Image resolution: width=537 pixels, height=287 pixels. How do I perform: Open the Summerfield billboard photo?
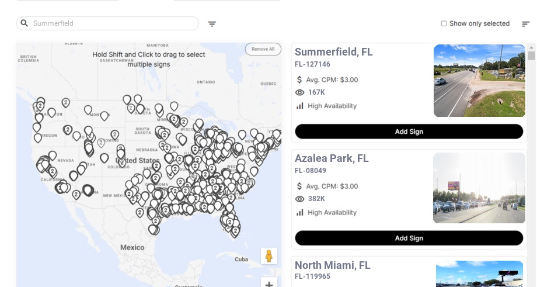(479, 81)
